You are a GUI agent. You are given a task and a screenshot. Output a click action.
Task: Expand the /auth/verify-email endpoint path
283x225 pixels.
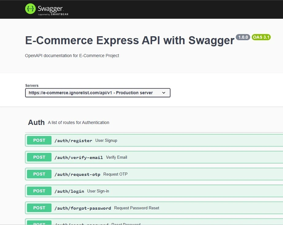[78, 157]
